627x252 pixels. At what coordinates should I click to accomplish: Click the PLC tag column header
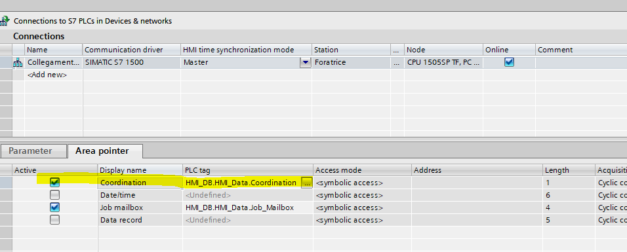(x=247, y=170)
